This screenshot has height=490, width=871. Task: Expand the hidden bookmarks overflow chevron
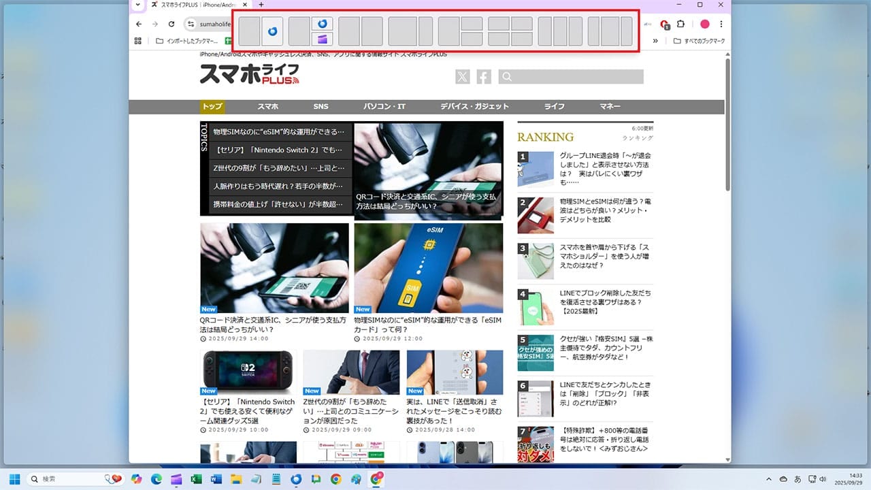click(x=655, y=41)
